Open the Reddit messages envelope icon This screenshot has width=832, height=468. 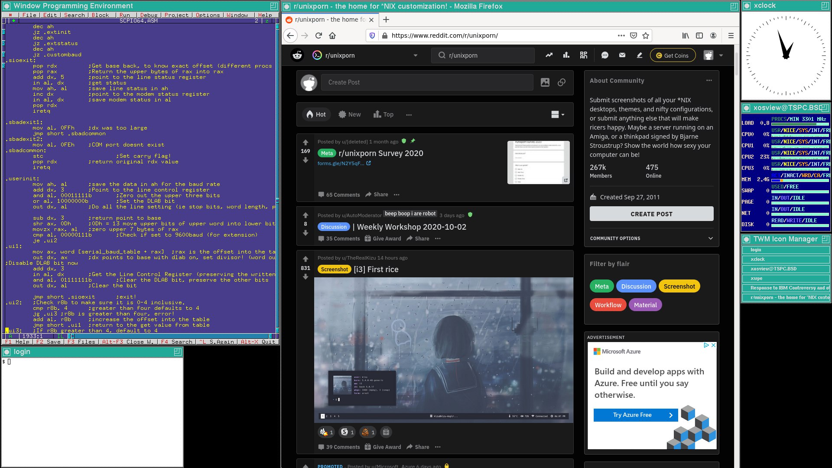pyautogui.click(x=622, y=55)
